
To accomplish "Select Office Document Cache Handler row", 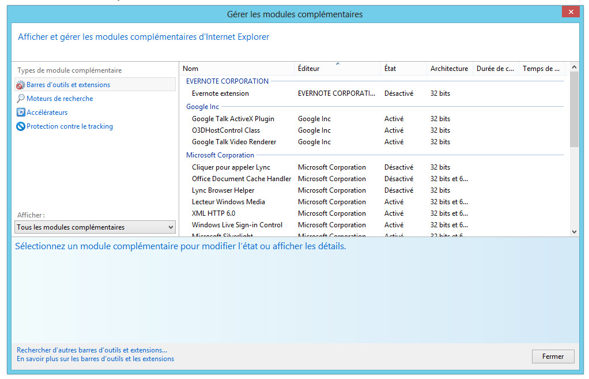I will click(x=375, y=179).
